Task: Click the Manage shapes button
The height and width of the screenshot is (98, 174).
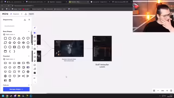Action: (x=16, y=89)
